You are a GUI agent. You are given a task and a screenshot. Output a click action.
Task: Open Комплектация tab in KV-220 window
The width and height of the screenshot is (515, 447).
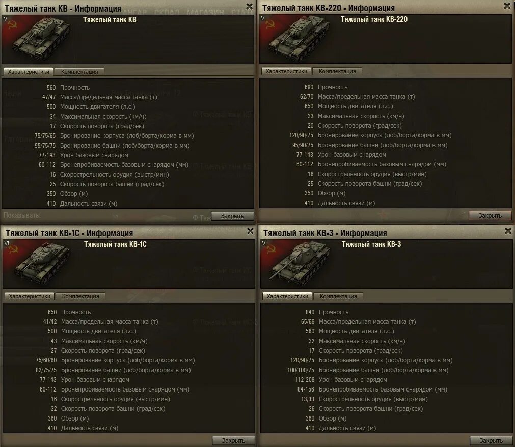(337, 71)
